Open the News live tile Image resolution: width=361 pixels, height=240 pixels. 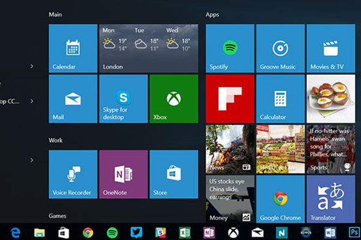click(x=230, y=149)
